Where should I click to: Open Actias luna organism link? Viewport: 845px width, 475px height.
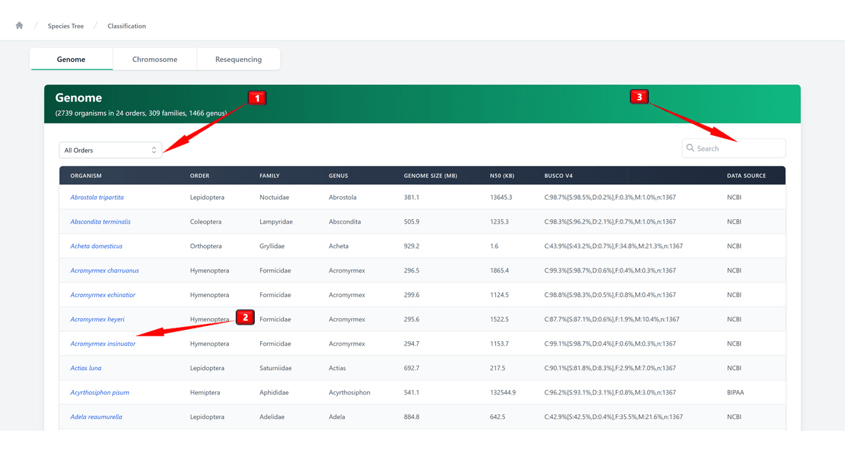tap(86, 368)
